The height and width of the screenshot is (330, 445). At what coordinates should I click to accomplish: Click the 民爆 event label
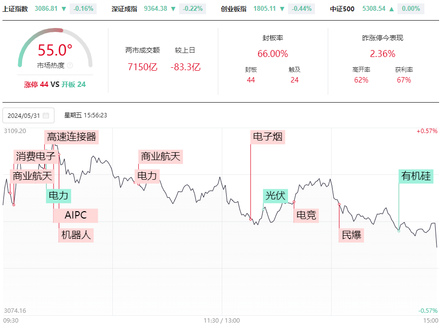[351, 235]
